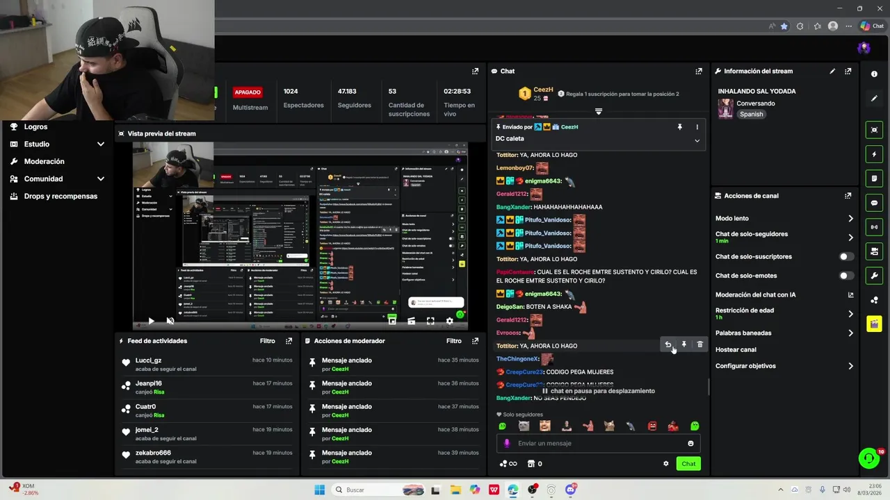
Task: Open Drops y recompensas in sidebar
Action: pos(59,197)
